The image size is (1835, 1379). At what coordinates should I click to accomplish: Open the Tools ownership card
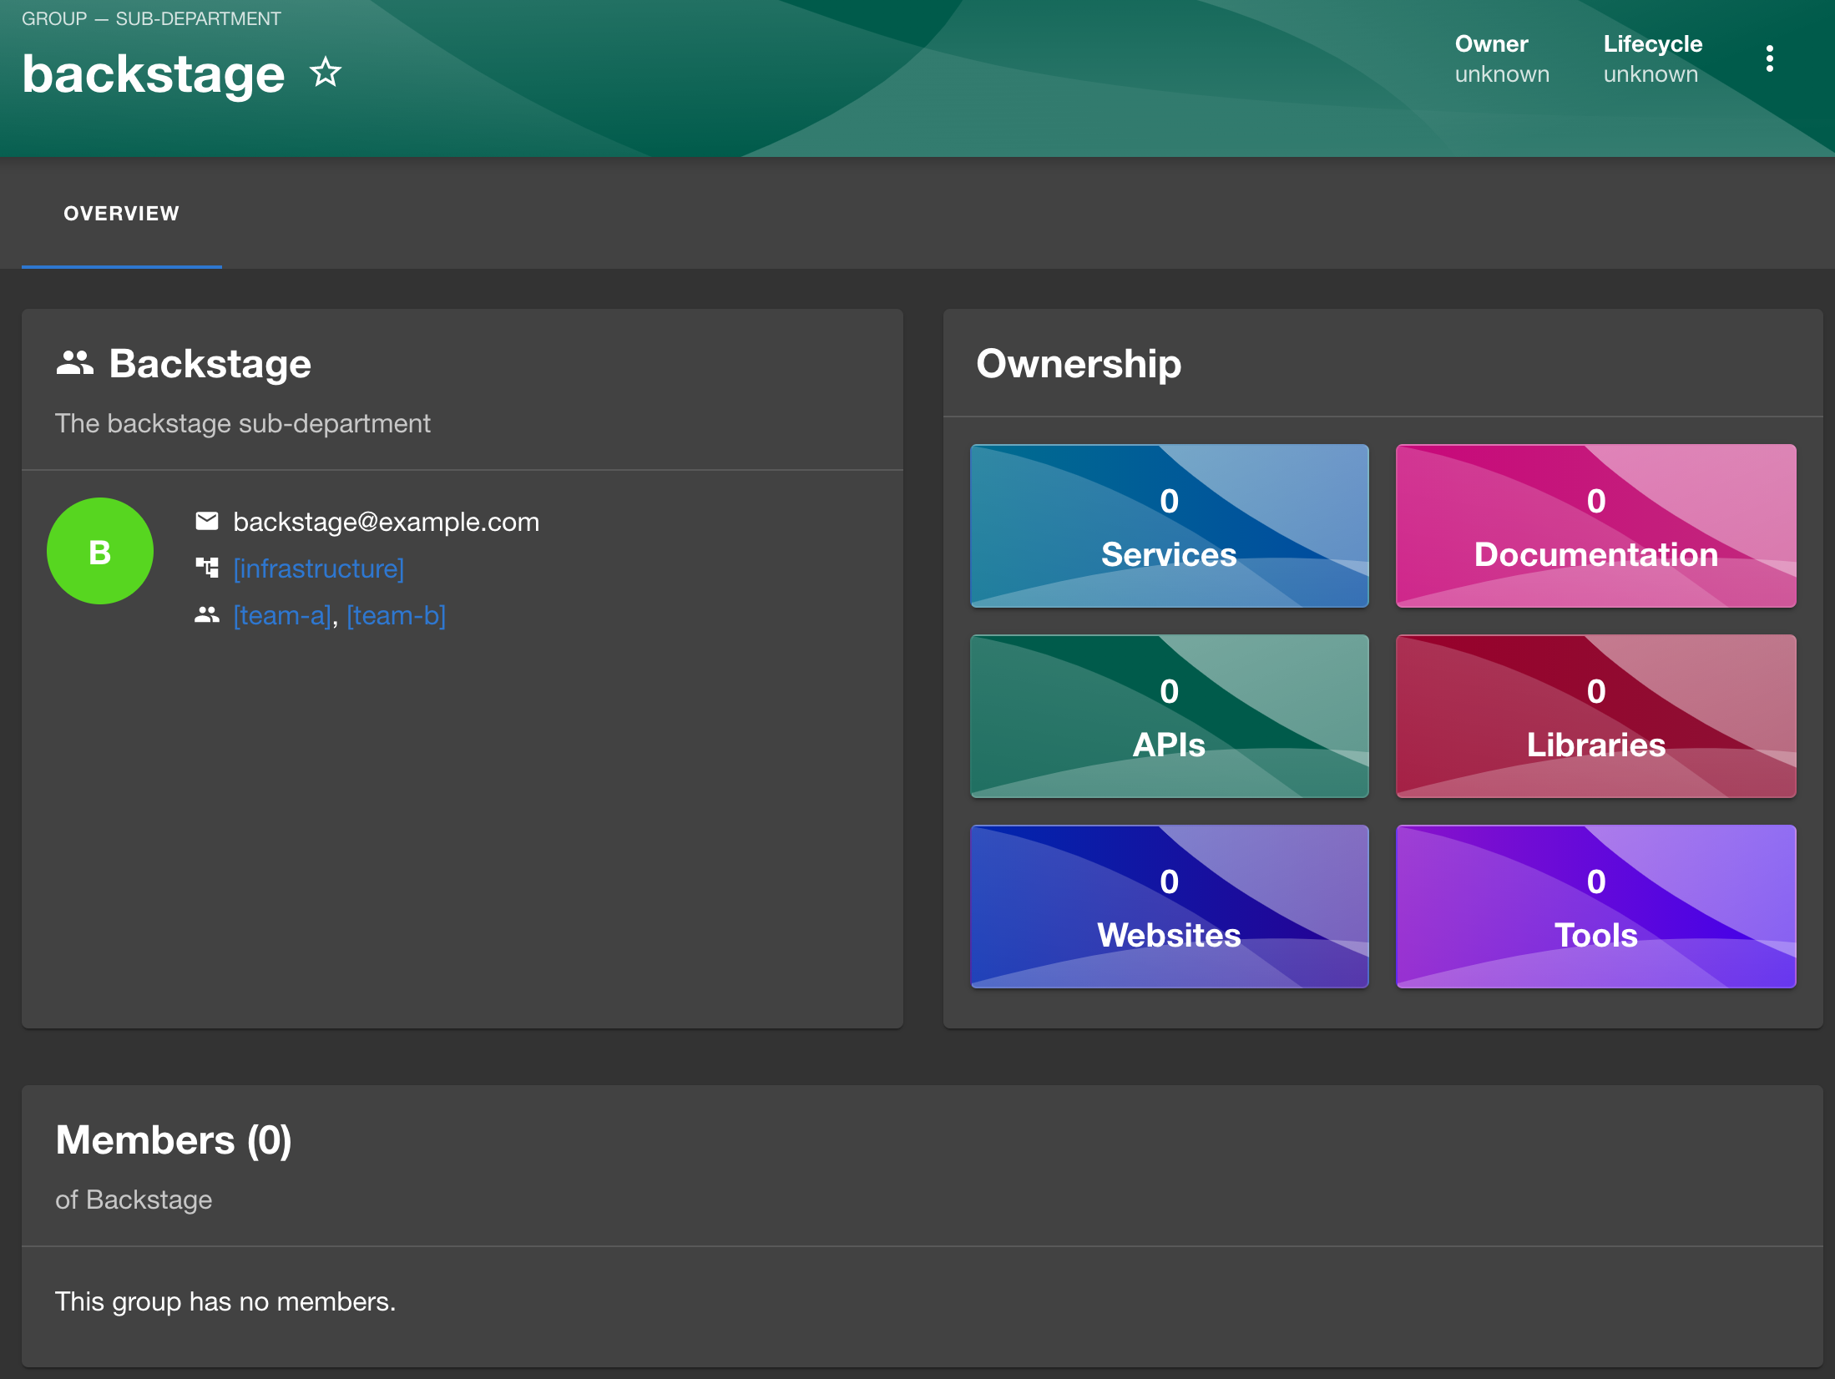(x=1595, y=907)
